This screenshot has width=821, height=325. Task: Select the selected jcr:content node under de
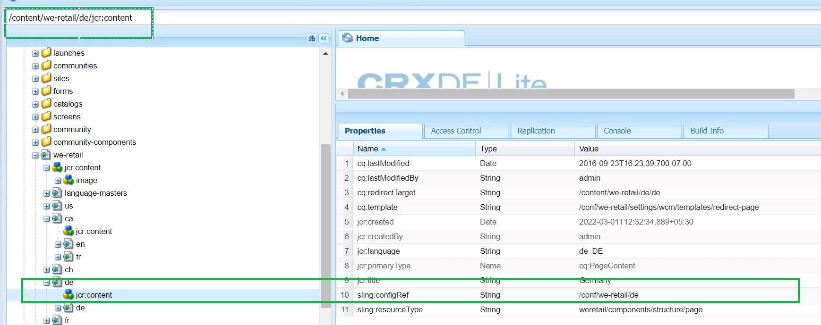tap(94, 295)
